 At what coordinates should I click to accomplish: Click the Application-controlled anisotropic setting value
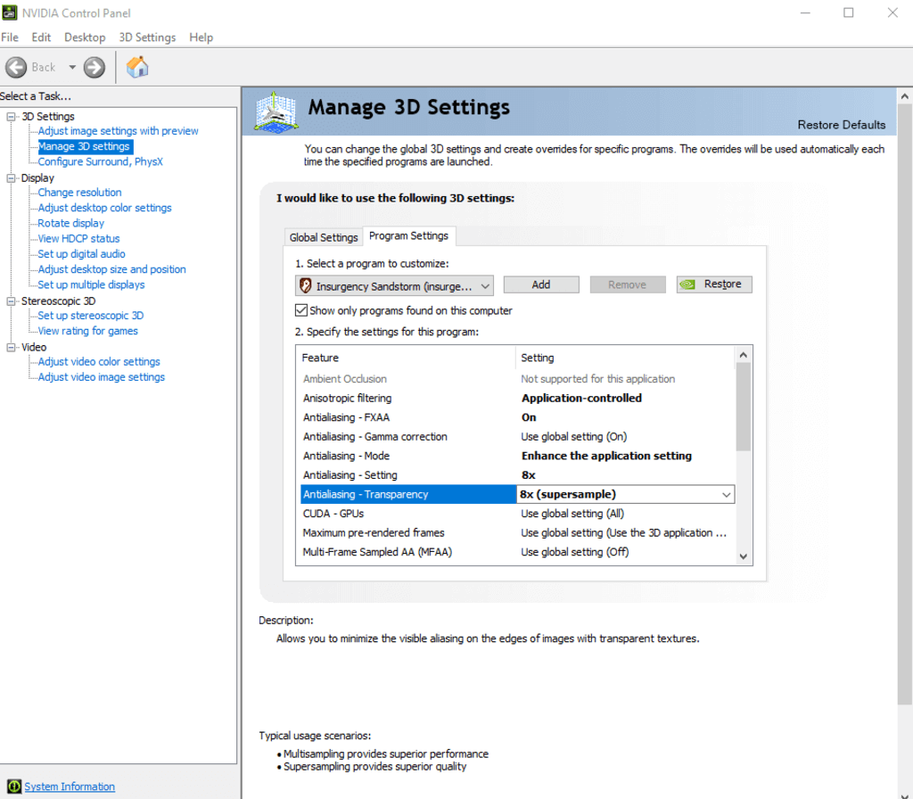point(581,399)
